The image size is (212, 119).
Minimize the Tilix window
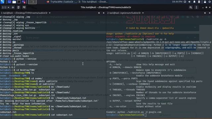tap(203, 7)
